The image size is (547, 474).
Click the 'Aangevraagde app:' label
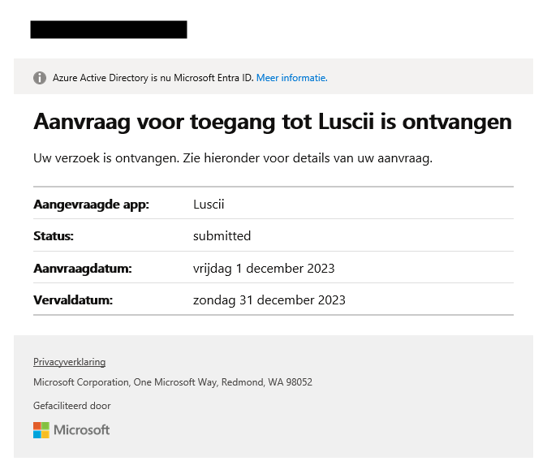coord(91,205)
